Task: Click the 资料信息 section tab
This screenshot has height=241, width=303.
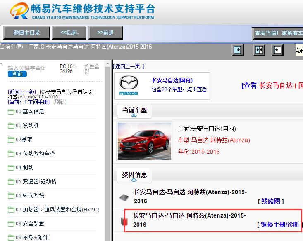Action: click(134, 175)
